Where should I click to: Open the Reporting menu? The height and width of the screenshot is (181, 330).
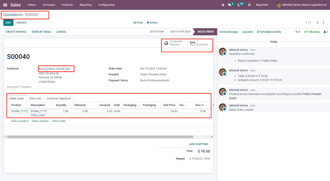pos(86,5)
